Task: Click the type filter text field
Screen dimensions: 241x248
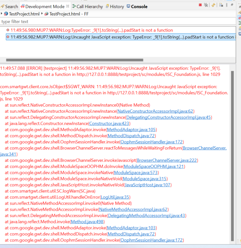Action: point(118,22)
